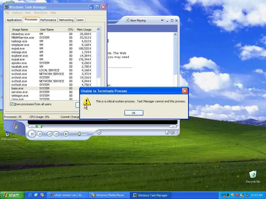Select the msmsgs.exe process row
Screen dimensions: 266x199
point(52,52)
